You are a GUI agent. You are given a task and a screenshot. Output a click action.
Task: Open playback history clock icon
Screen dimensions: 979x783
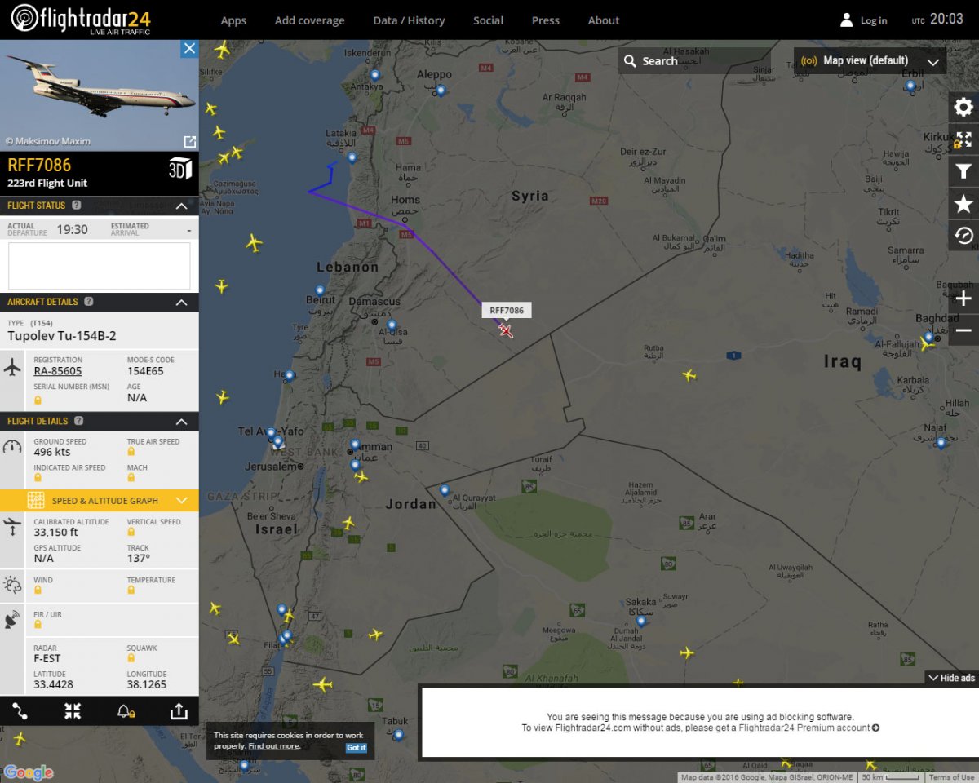[x=963, y=236]
